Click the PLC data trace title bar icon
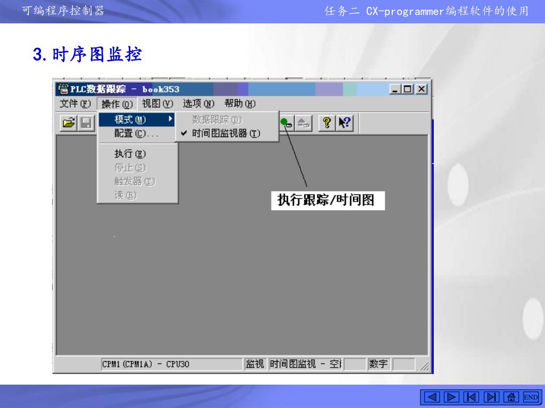 point(63,89)
